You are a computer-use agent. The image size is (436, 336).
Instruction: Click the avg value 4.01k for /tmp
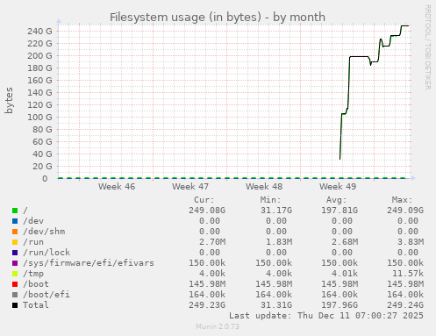[345, 274]
